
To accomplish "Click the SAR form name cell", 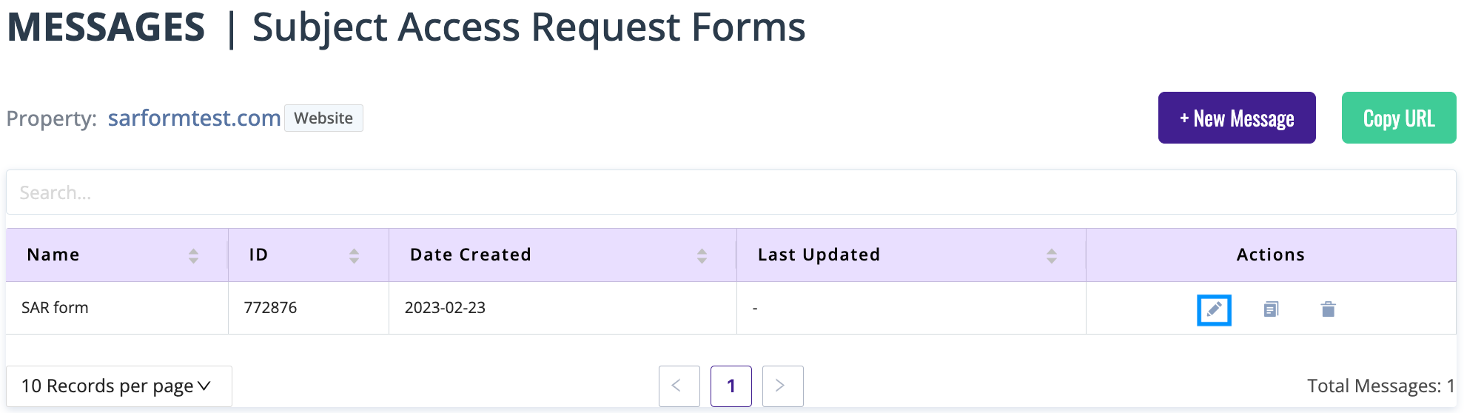I will [55, 308].
